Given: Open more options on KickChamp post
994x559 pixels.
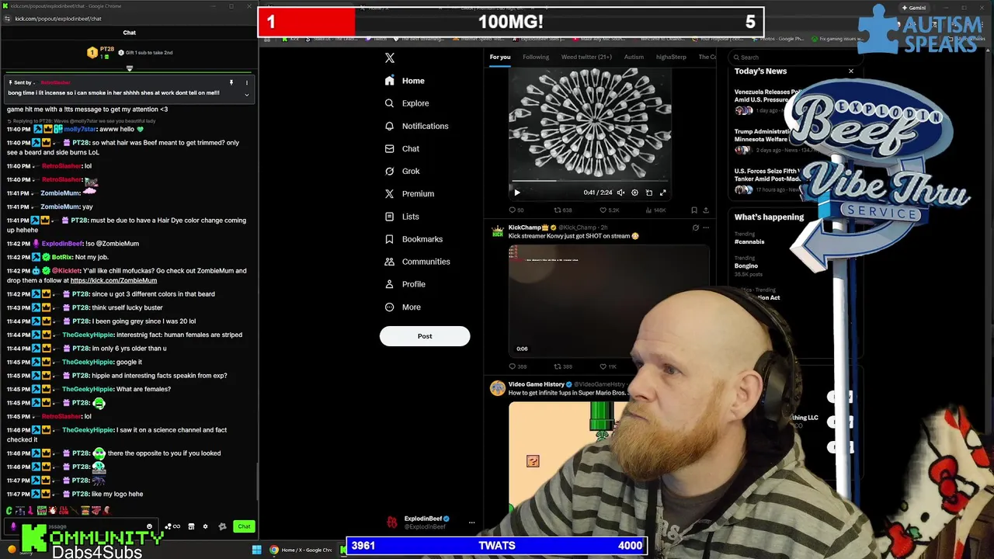Looking at the screenshot, I should coord(706,227).
